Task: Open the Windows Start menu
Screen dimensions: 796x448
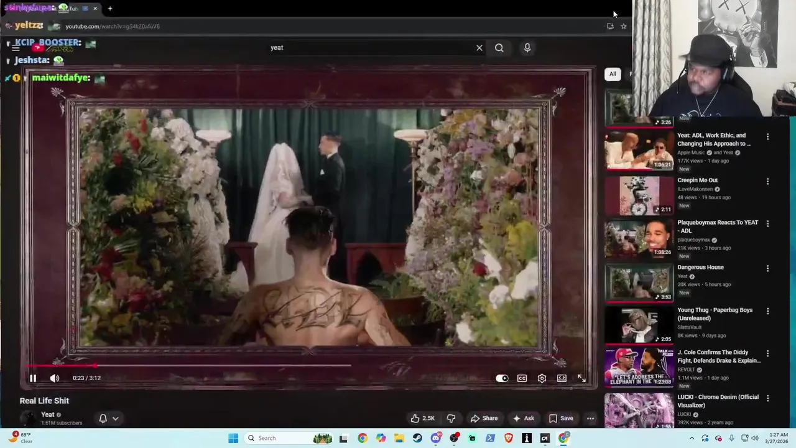Action: (233, 438)
